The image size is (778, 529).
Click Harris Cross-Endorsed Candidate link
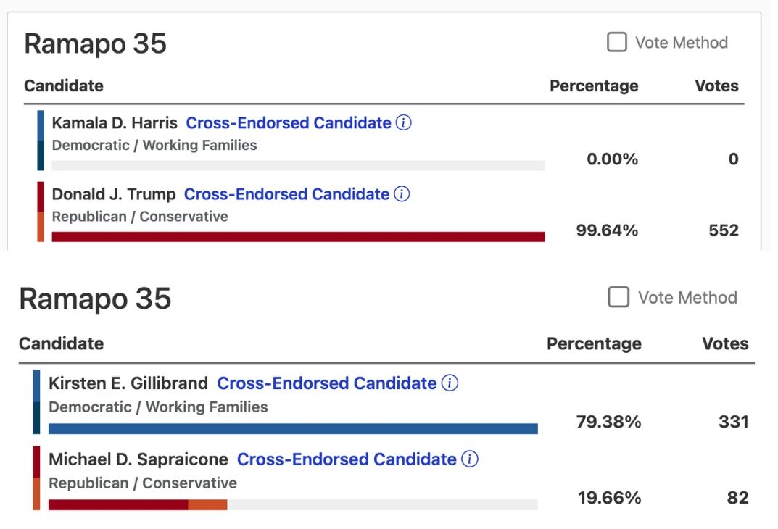tap(289, 122)
